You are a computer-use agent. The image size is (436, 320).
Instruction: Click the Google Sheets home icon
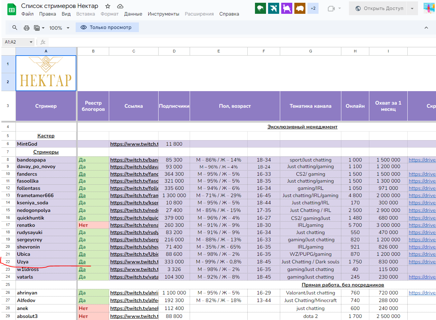tap(11, 10)
